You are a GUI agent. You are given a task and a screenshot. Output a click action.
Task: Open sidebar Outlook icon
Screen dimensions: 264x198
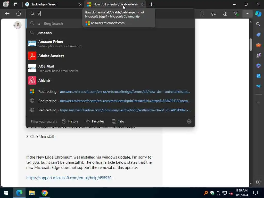click(258, 76)
